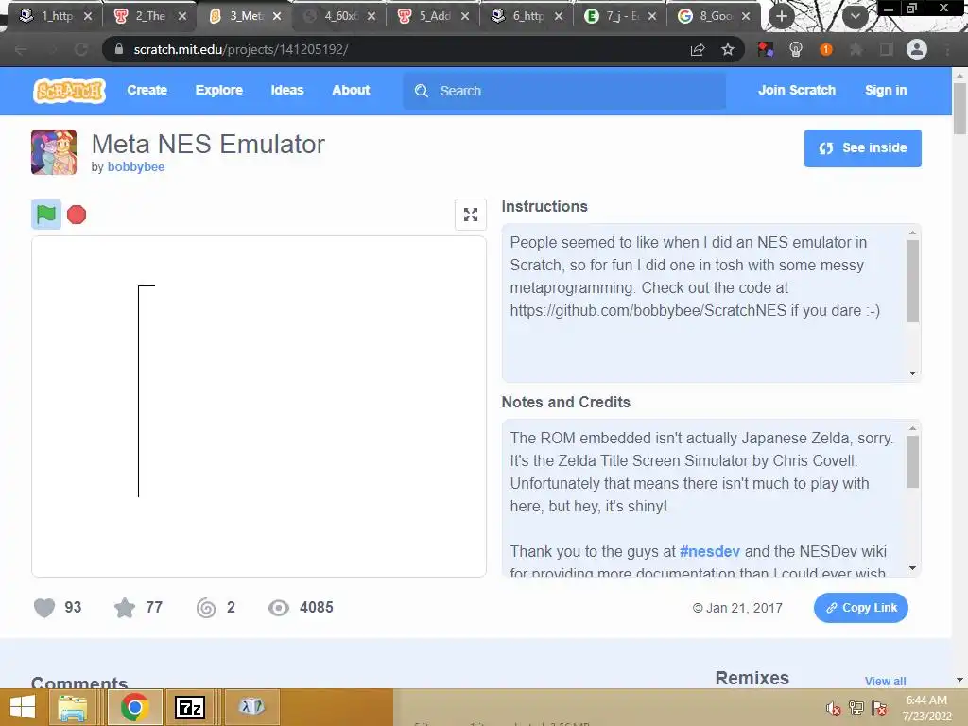Open Windows Start menu
This screenshot has width=968, height=726.
23,707
